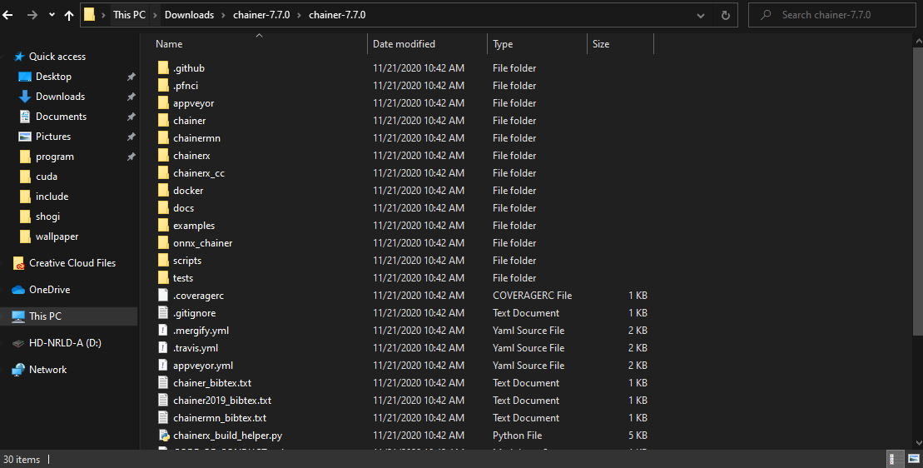Refresh the chainer-7.7.0 folder view

tap(725, 15)
